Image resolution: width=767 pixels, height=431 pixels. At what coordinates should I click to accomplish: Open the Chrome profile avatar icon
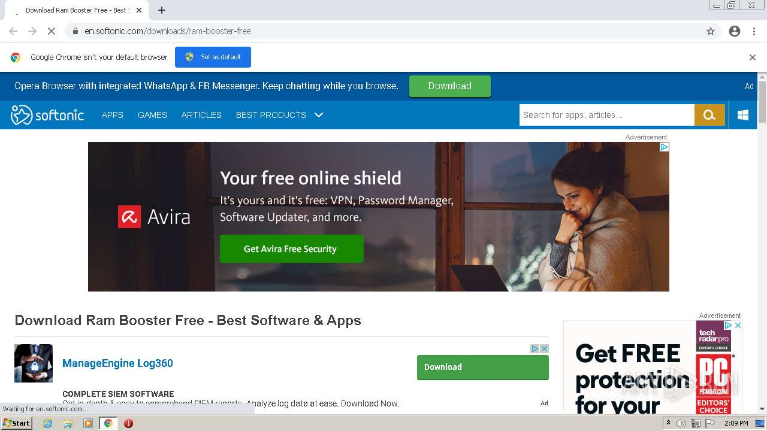coord(735,31)
